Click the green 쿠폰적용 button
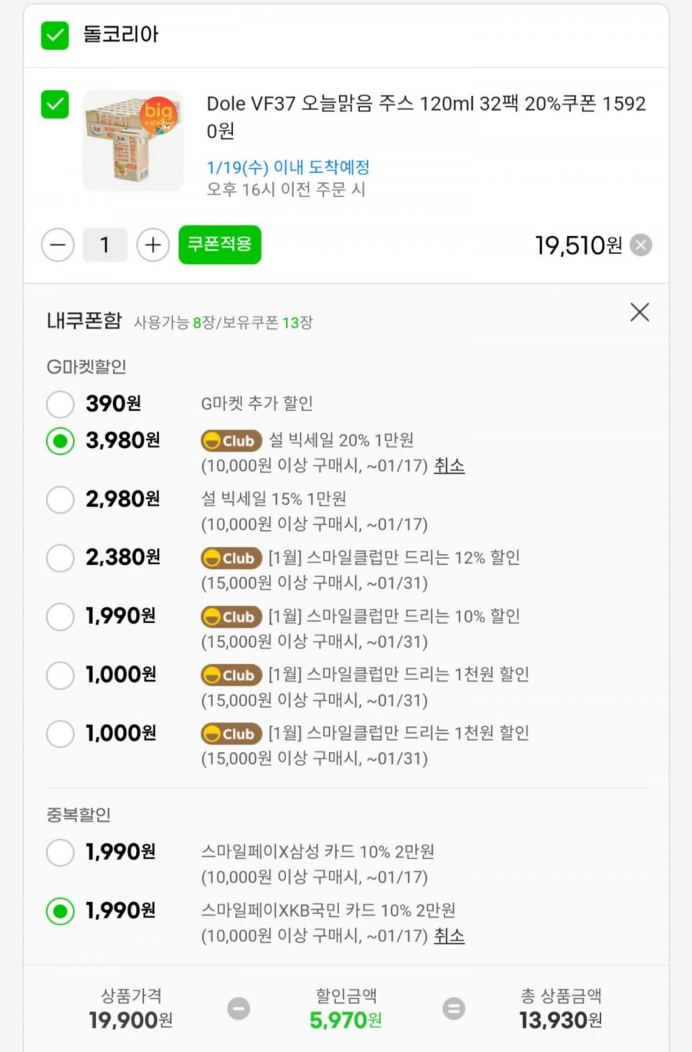This screenshot has height=1052, width=692. [220, 244]
